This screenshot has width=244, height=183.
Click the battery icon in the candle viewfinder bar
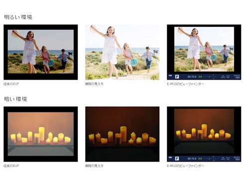point(170,158)
